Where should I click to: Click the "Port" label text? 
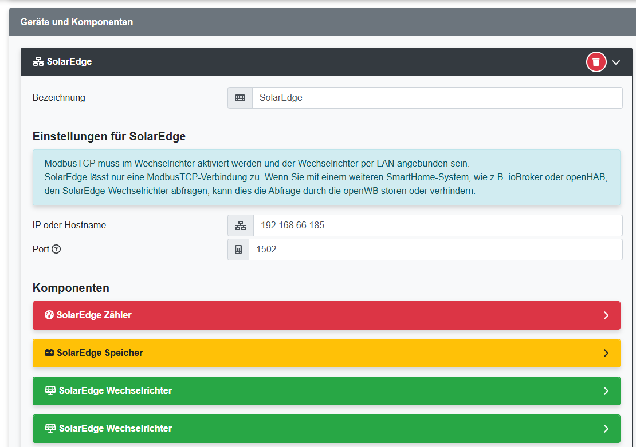41,249
